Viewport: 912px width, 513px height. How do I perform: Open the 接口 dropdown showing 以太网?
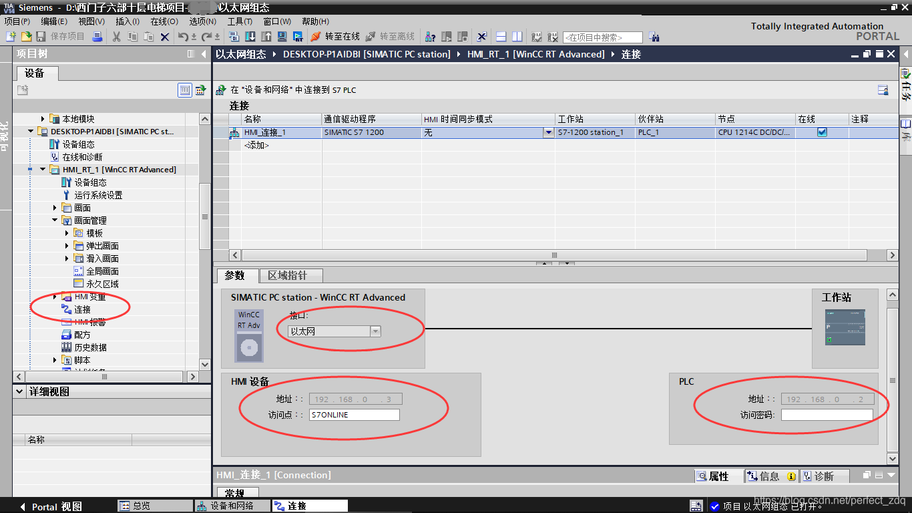375,331
